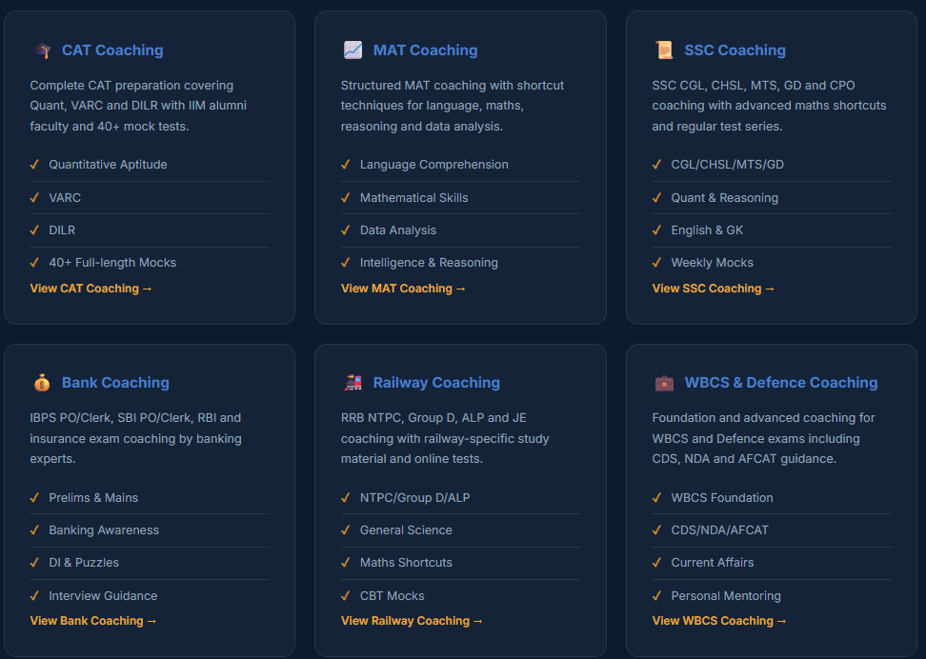
Task: Click the graduation cap icon beside CAT Coaching
Action: pyautogui.click(x=42, y=50)
